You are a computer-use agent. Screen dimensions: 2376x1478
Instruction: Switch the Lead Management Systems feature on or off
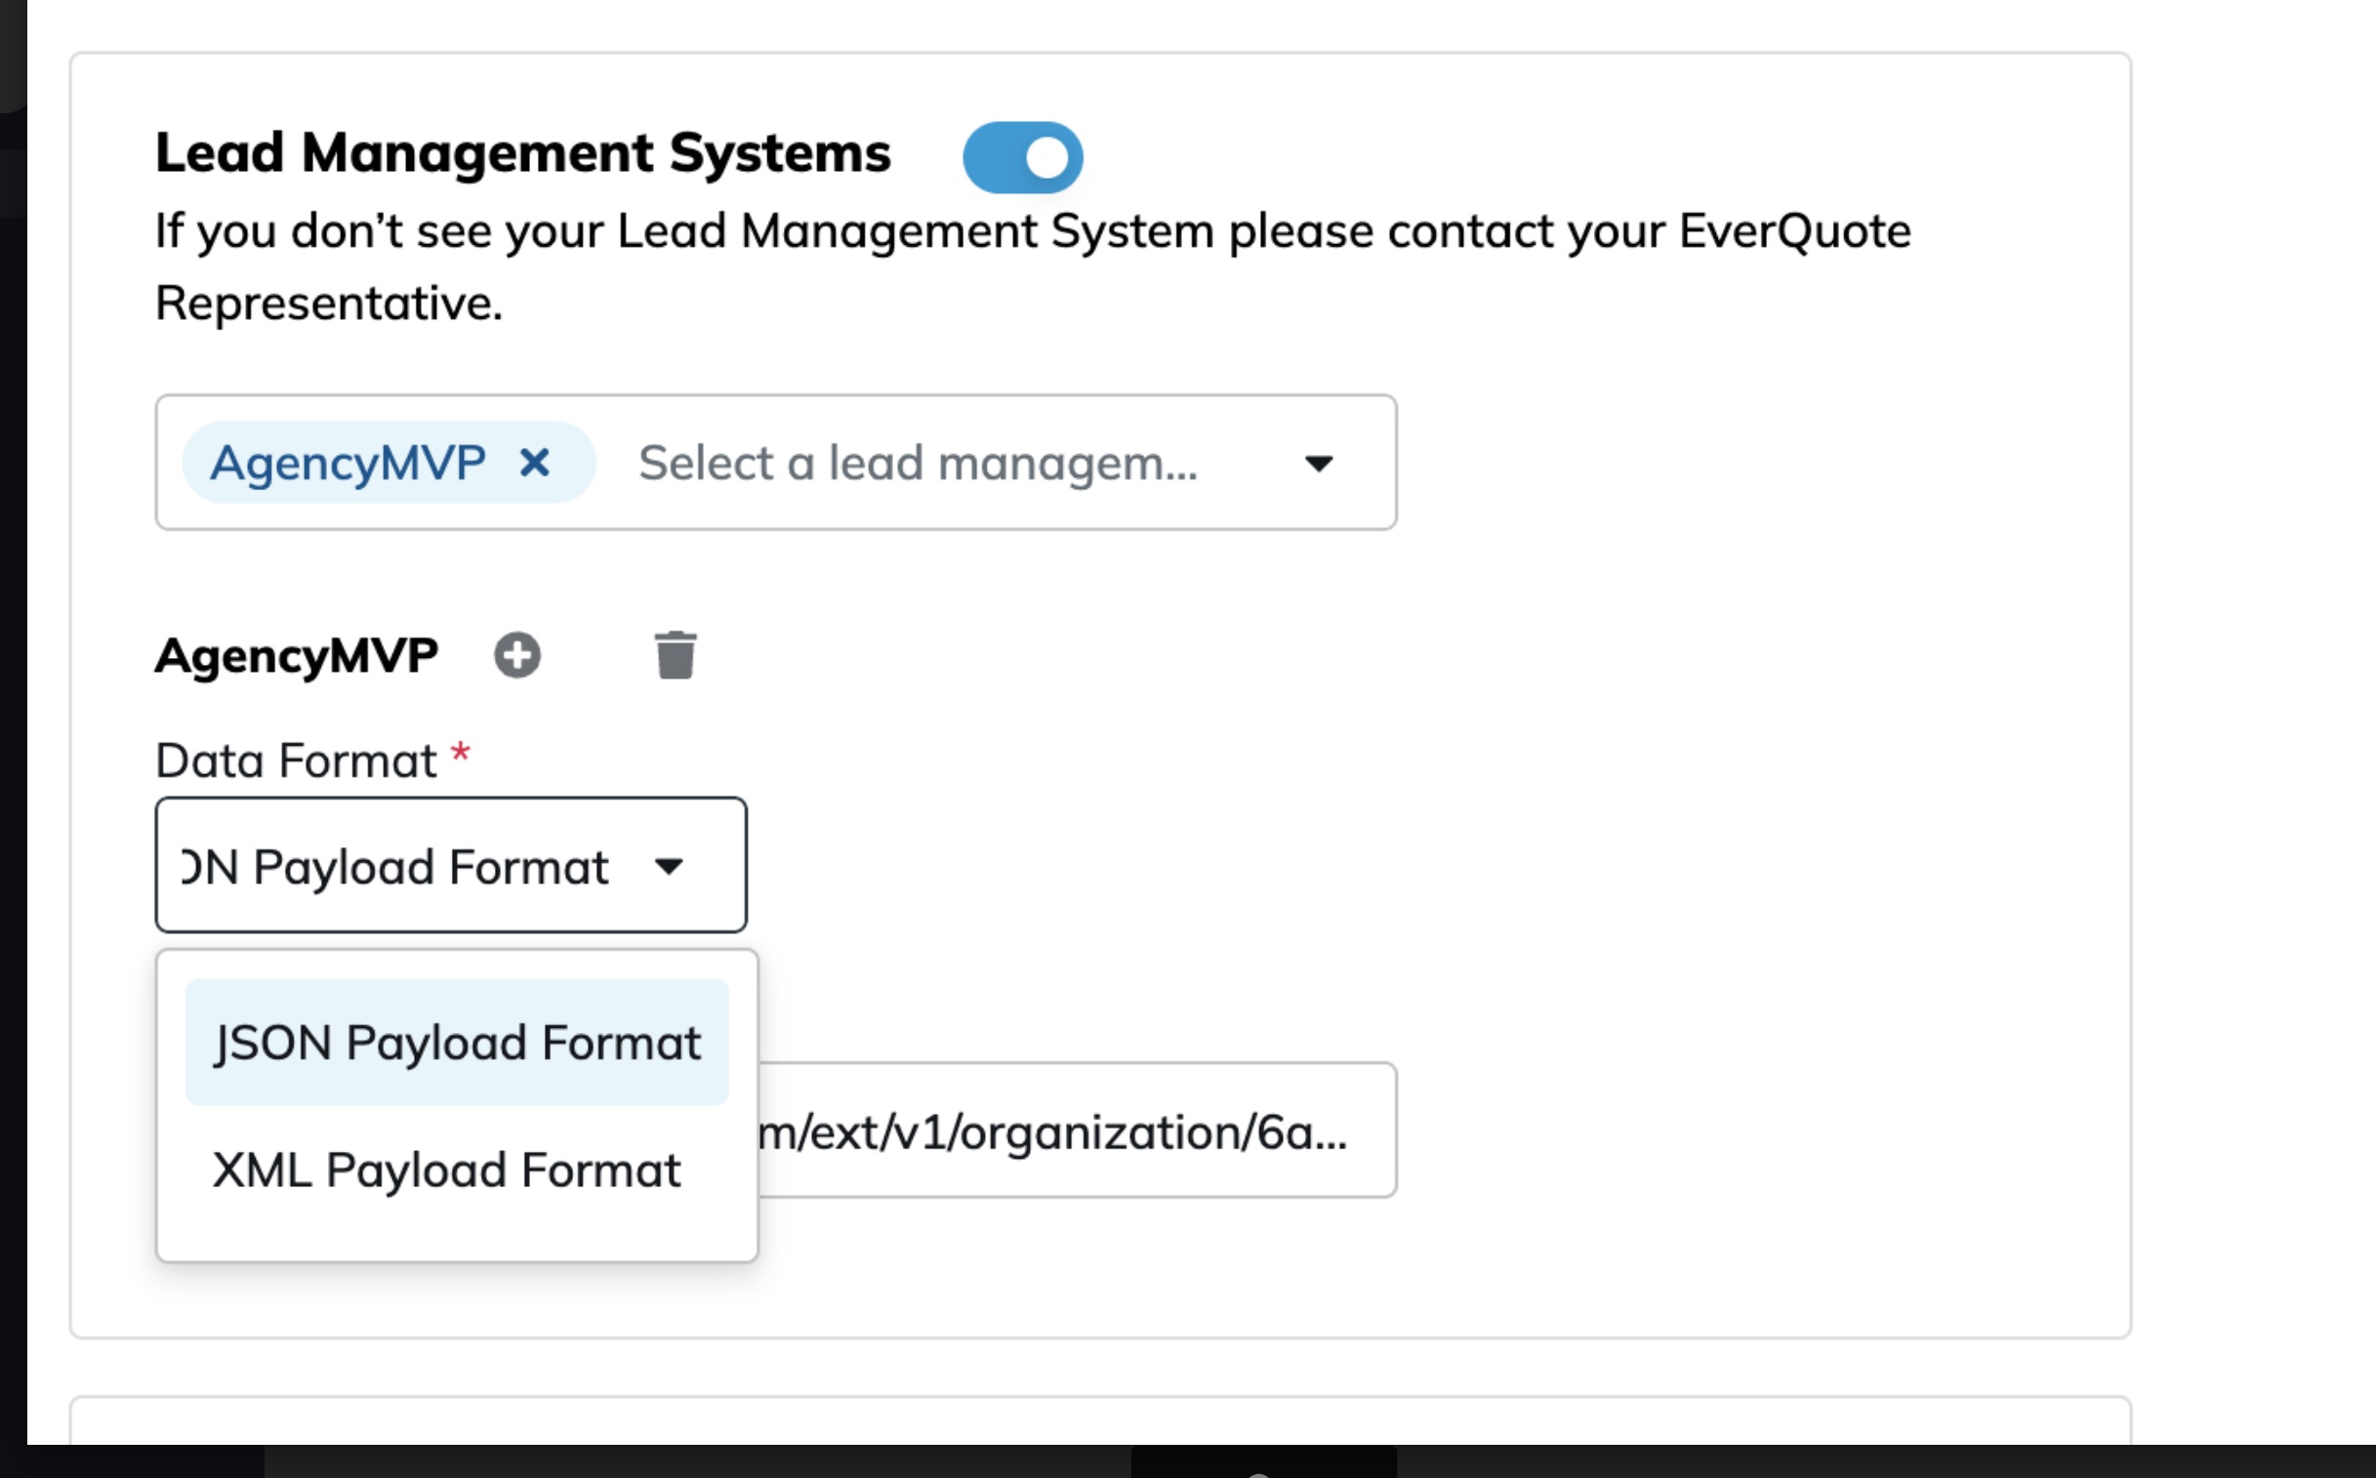click(x=1024, y=156)
